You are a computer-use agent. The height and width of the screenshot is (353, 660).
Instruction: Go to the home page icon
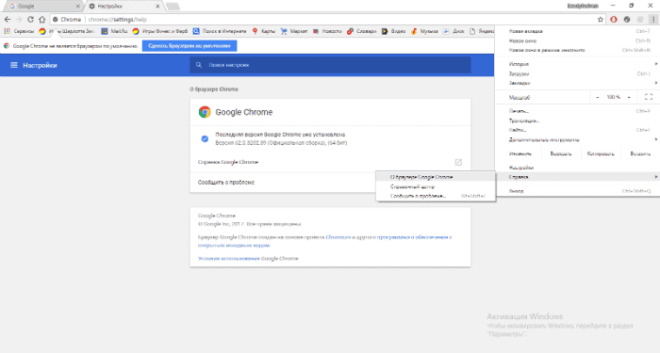[42, 20]
